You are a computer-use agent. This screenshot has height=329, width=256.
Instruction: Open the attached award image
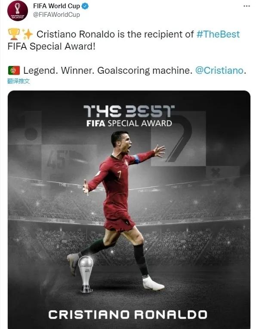129,210
